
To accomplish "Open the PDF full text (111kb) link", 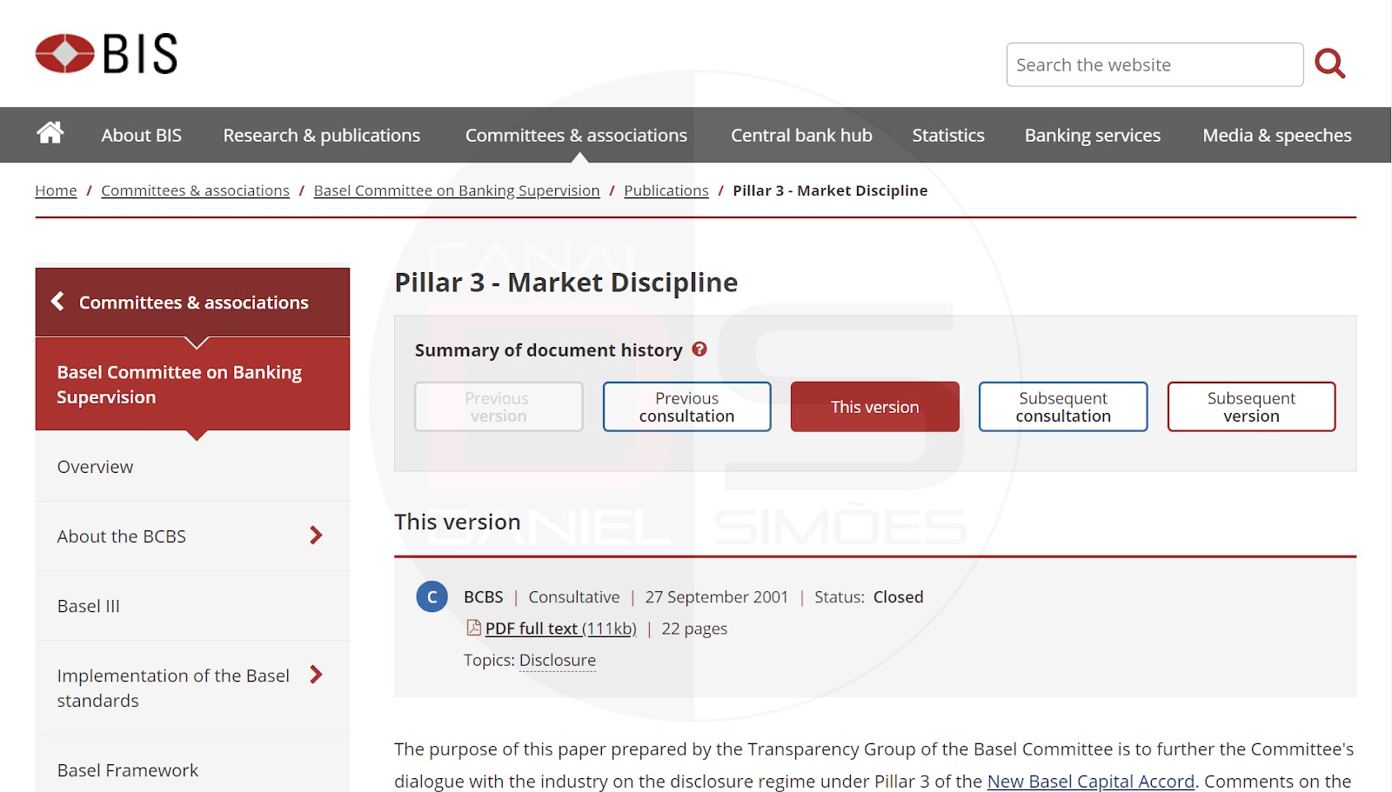I will click(561, 629).
